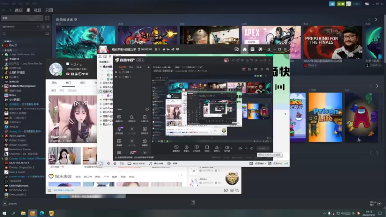
Task: Click the share icon in YY channel header
Action: [173, 49]
